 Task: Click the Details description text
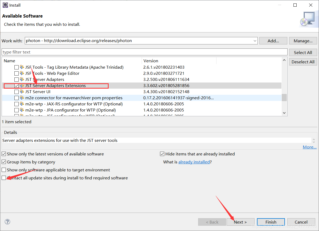pos(60,140)
